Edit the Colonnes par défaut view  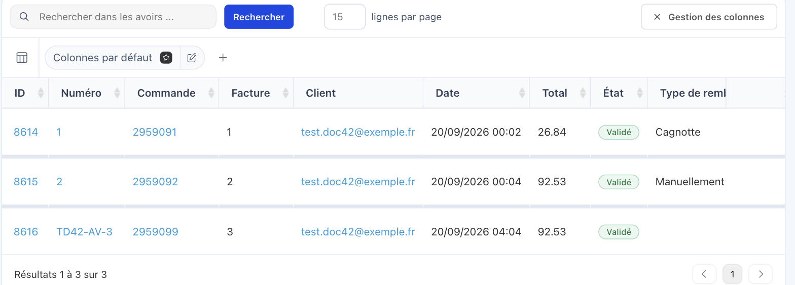(x=192, y=58)
